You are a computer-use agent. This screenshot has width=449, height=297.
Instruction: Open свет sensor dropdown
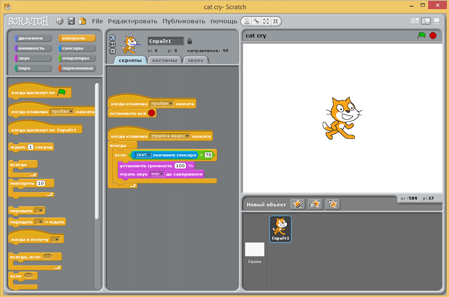click(143, 155)
